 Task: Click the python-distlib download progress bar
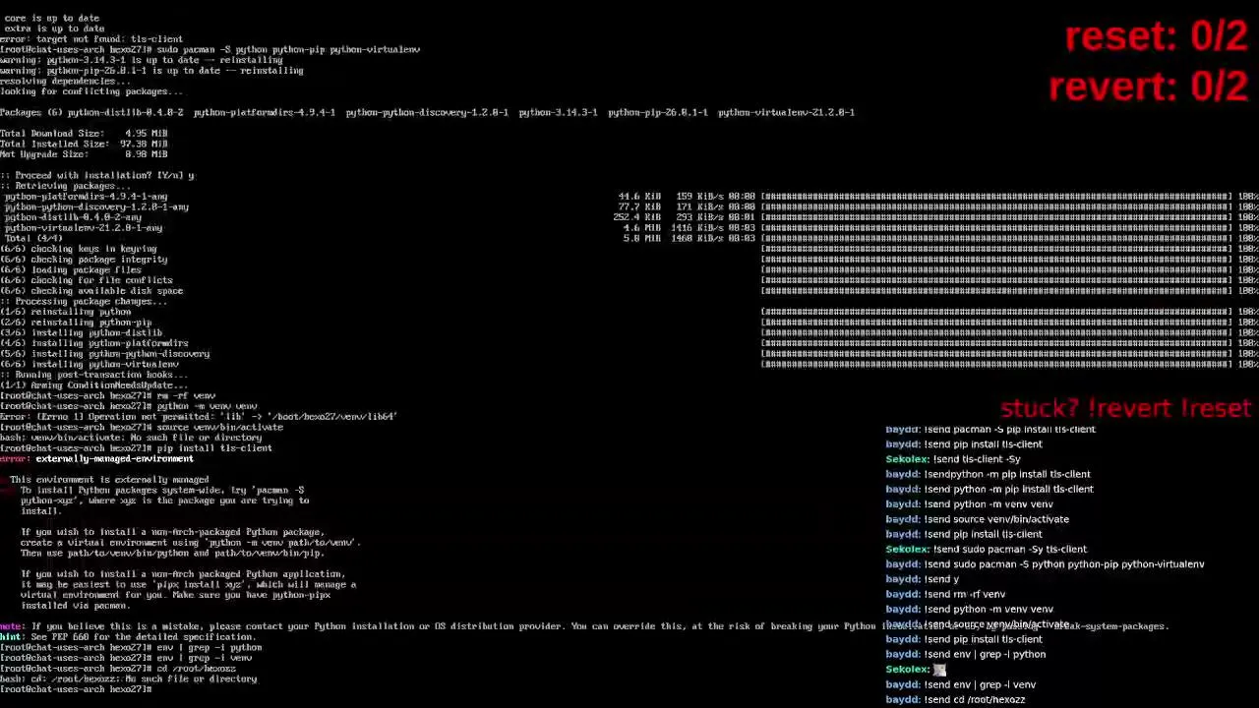pos(995,217)
